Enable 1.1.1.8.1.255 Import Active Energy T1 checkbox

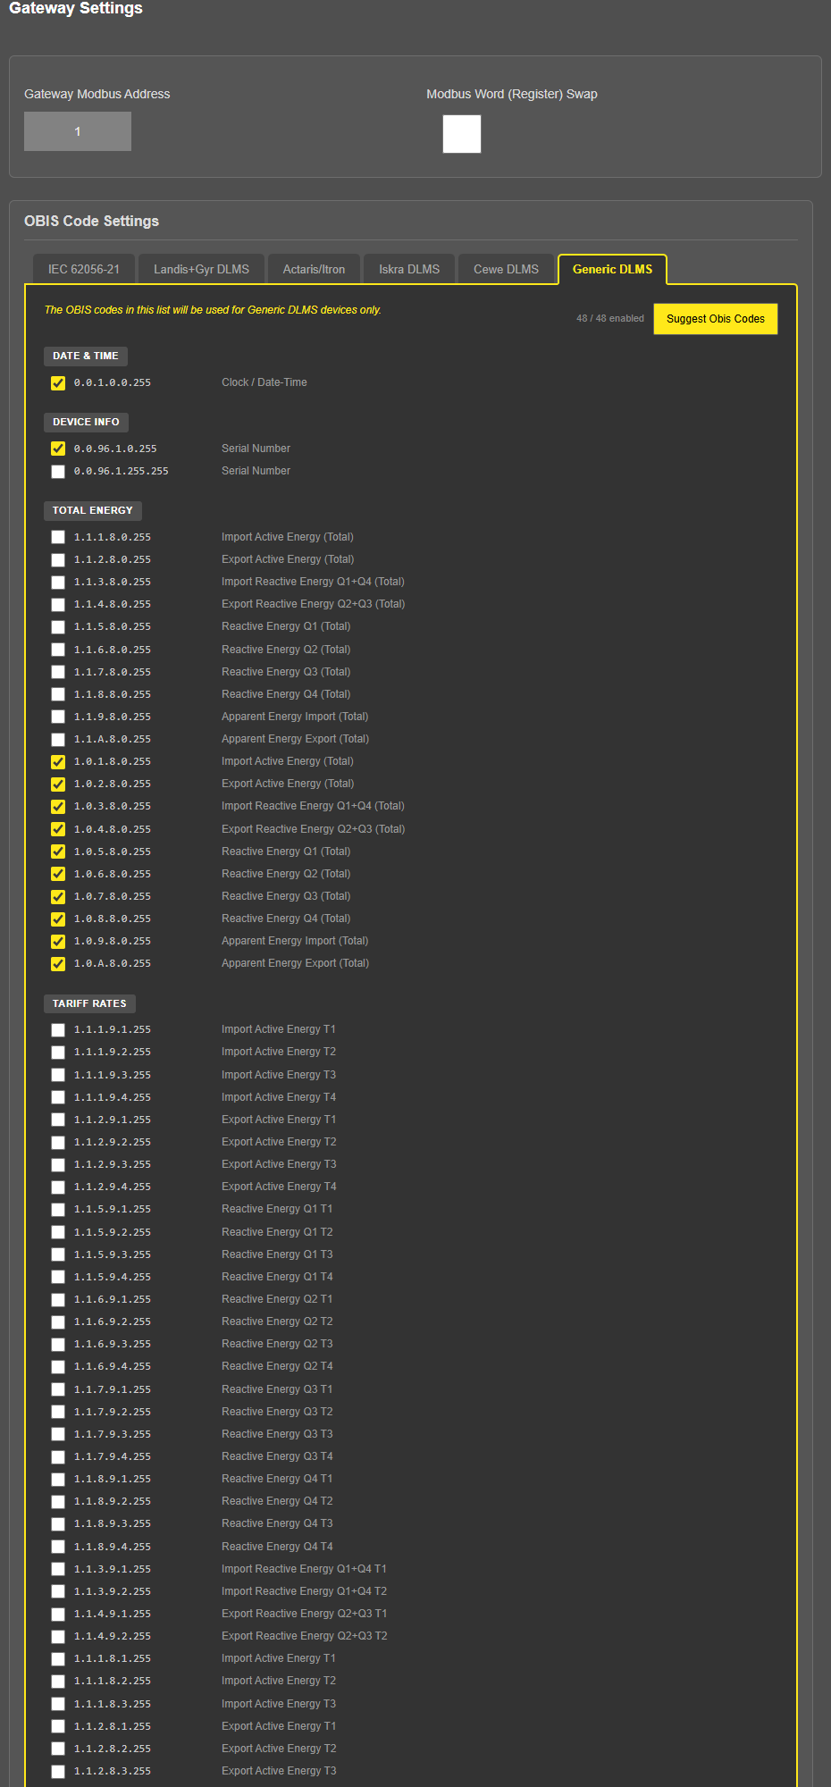click(58, 1659)
